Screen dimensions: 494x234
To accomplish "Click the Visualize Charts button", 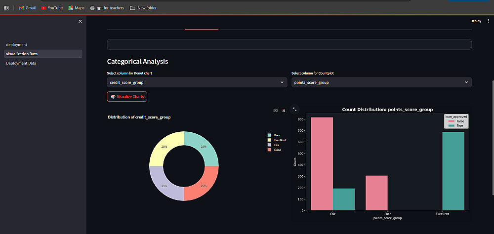I will point(127,97).
